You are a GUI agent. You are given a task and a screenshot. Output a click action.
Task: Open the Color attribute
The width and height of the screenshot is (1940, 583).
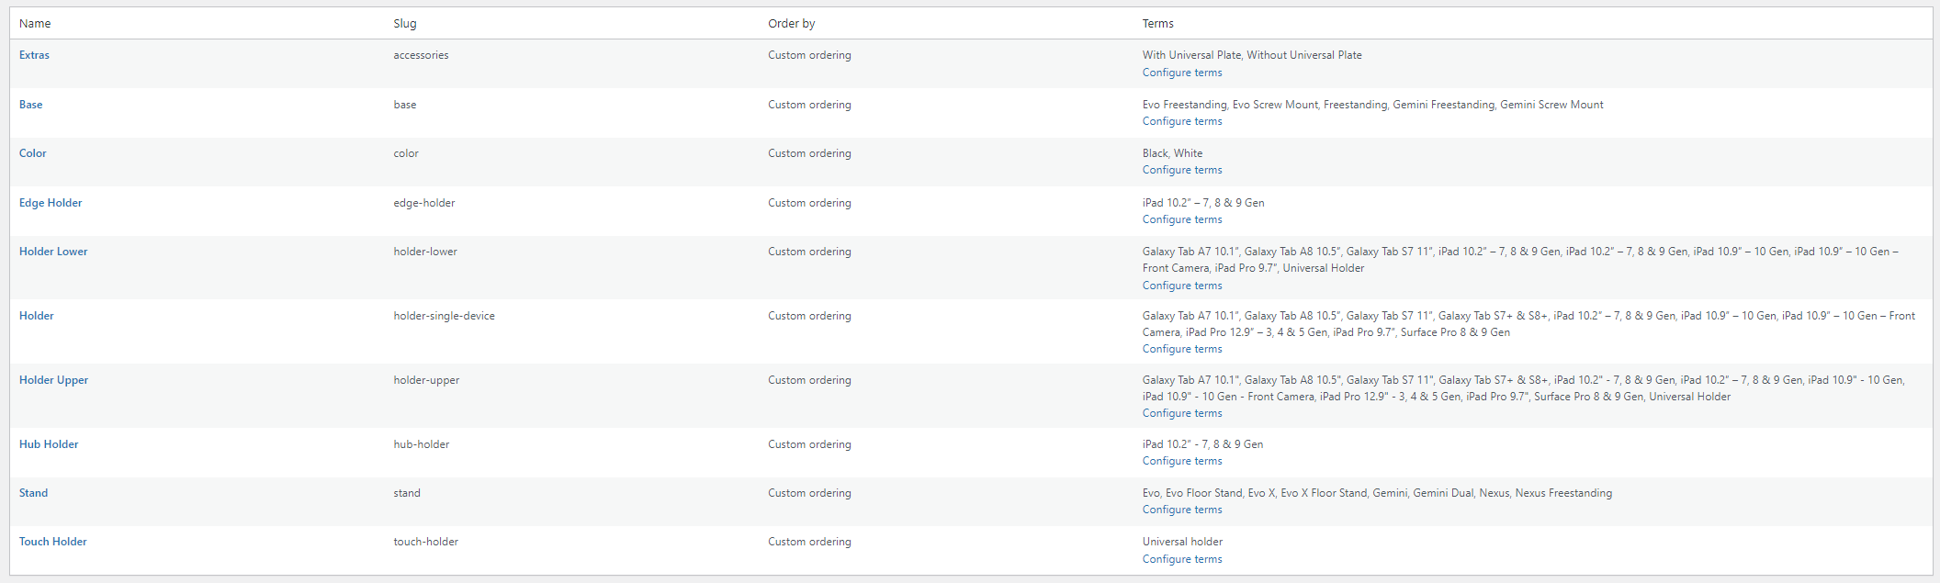32,153
